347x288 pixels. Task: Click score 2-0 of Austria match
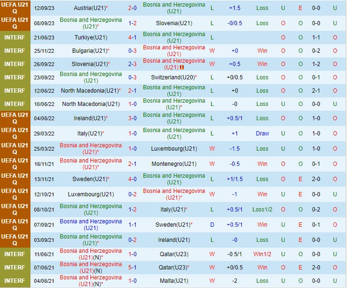[x=132, y=8]
